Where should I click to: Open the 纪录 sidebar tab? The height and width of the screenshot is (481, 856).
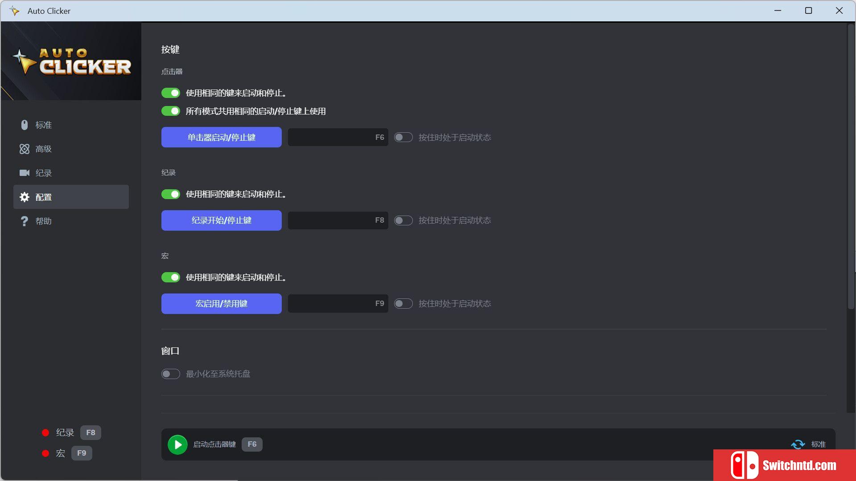71,173
